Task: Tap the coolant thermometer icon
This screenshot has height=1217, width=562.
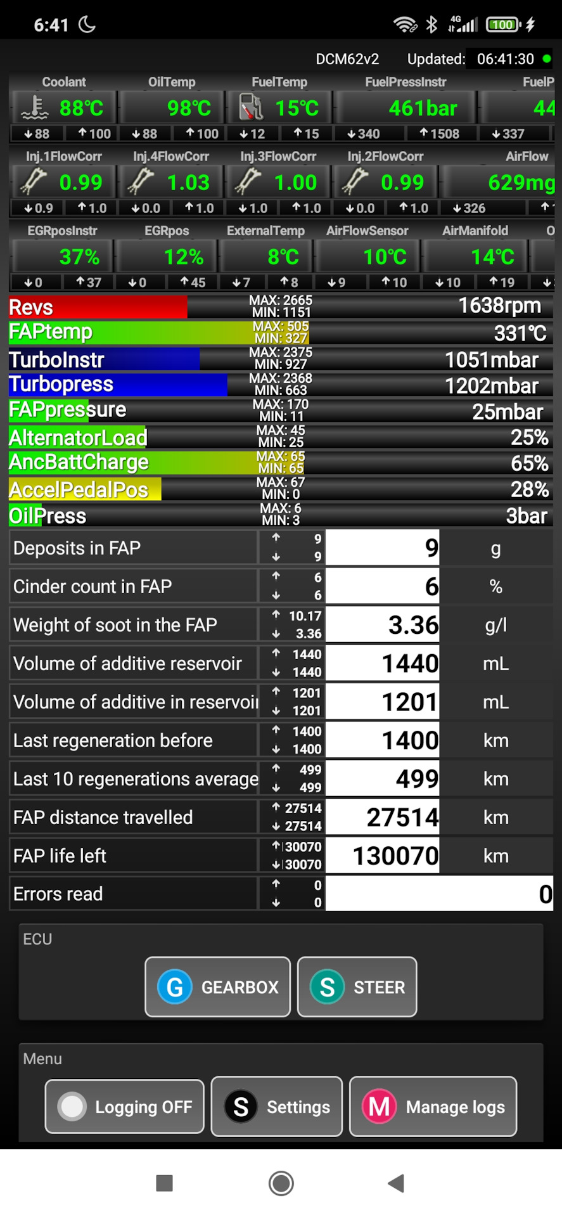Action: tap(34, 108)
